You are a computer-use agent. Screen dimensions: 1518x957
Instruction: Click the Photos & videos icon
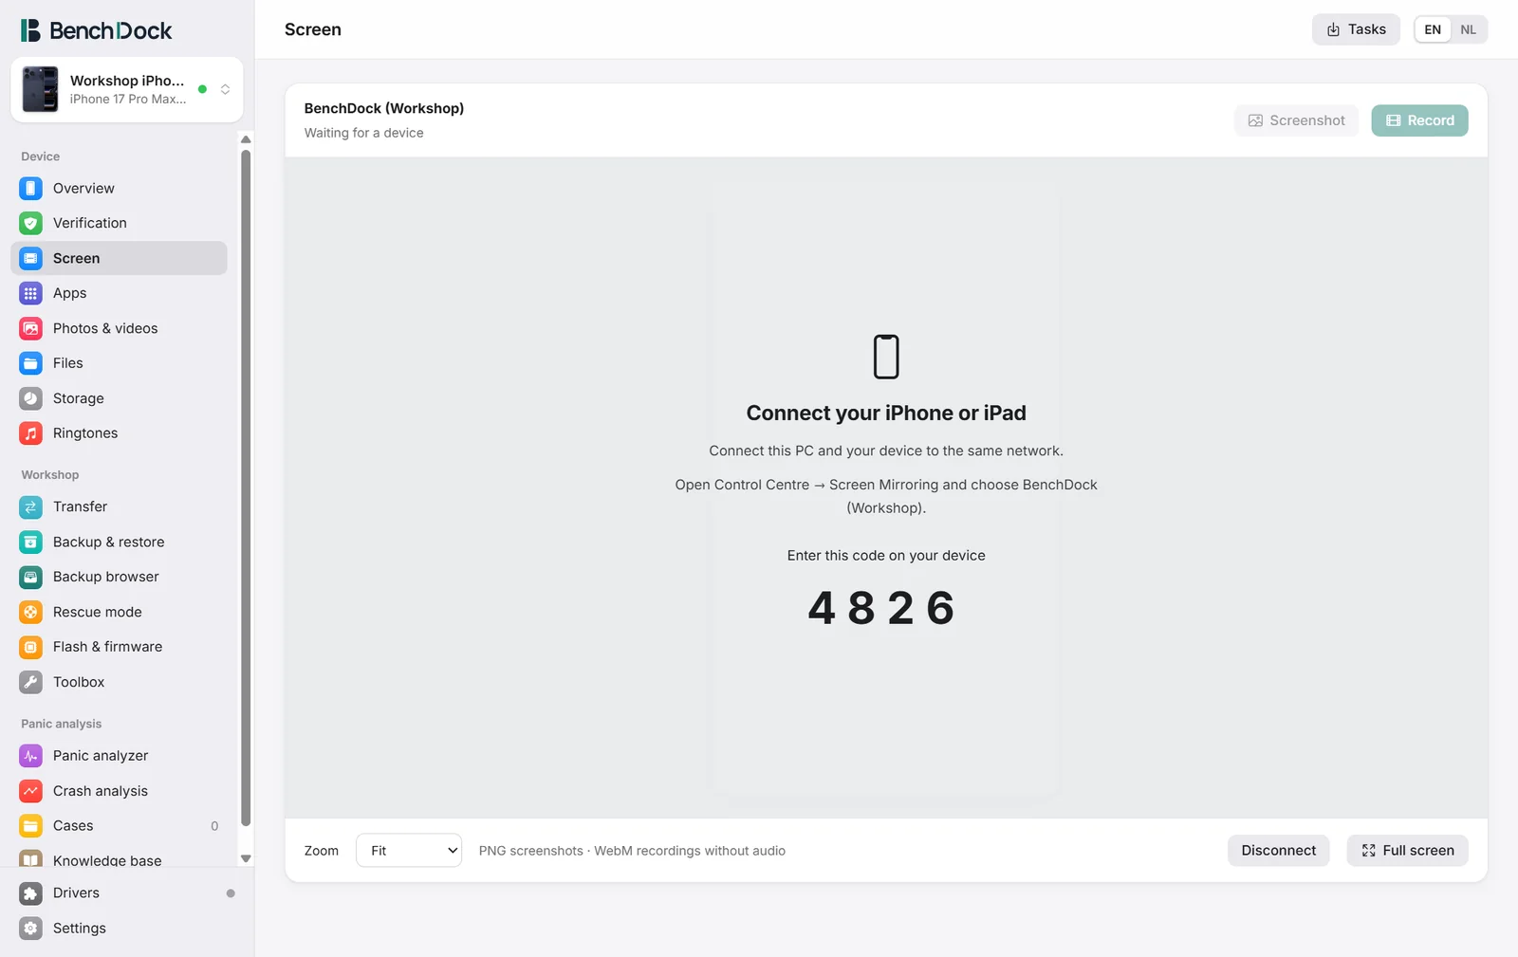[31, 329]
